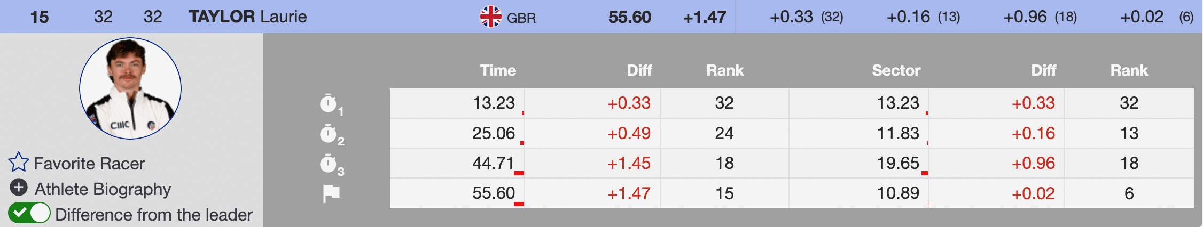
Task: Click sector time 19.65 cell
Action: pos(897,164)
